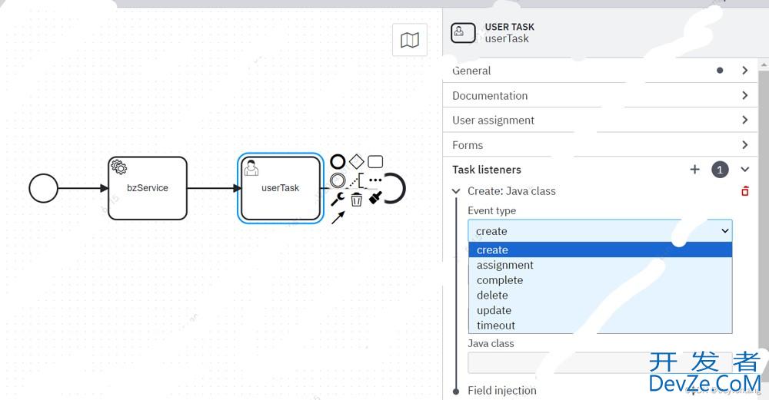
Task: Expand the General section
Action: point(600,71)
